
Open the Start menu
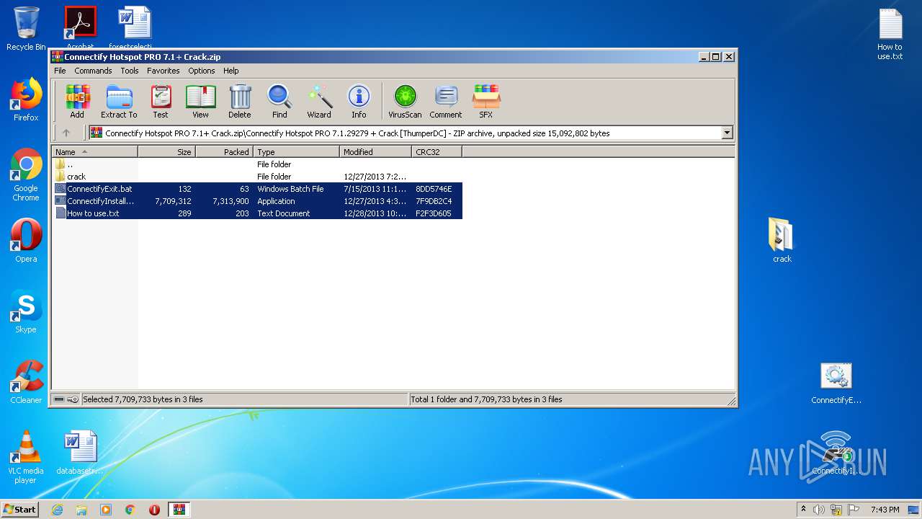click(20, 509)
